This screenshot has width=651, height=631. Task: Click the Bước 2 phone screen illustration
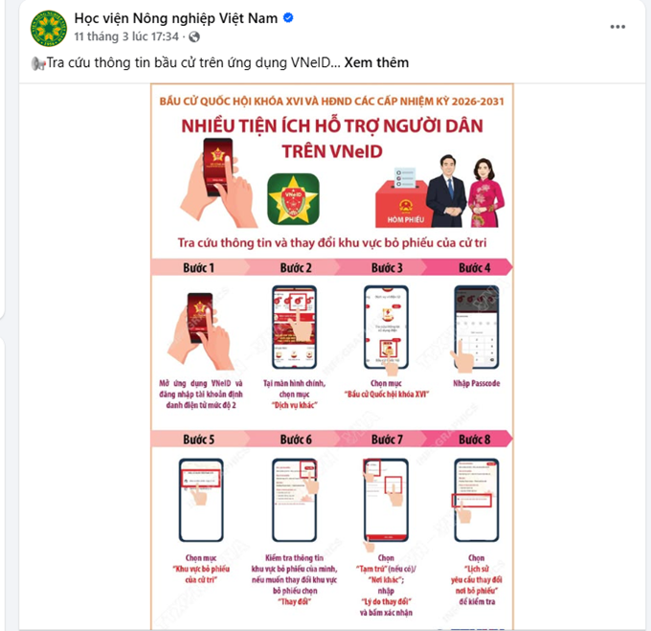tap(294, 327)
